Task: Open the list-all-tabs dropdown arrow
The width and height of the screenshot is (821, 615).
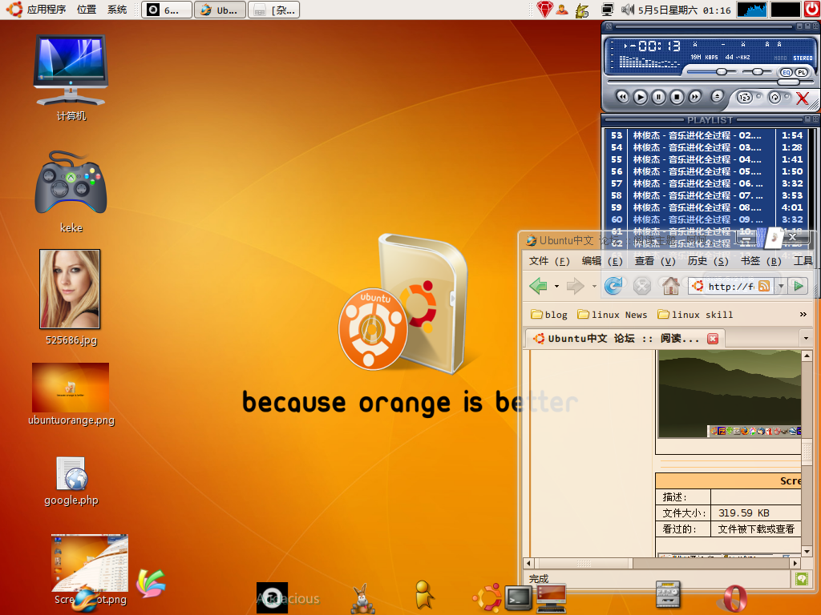Action: [x=806, y=339]
